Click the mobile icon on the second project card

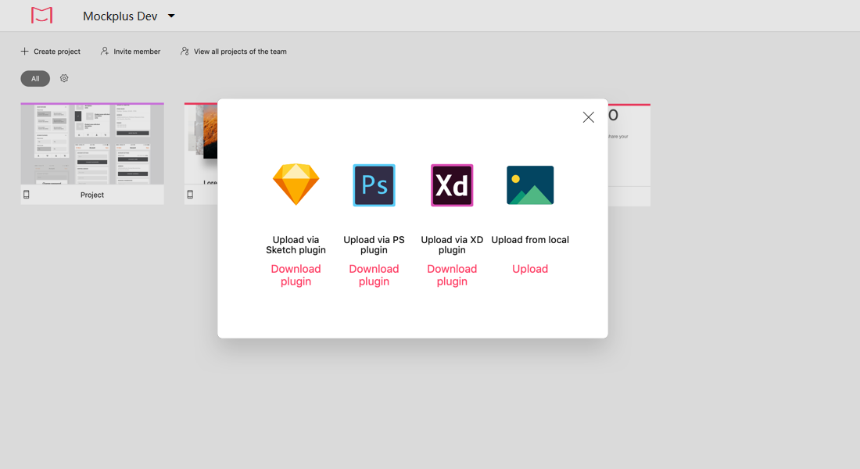pyautogui.click(x=190, y=195)
